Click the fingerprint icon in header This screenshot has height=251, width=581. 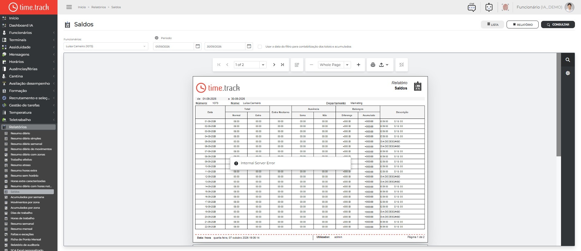click(x=505, y=7)
